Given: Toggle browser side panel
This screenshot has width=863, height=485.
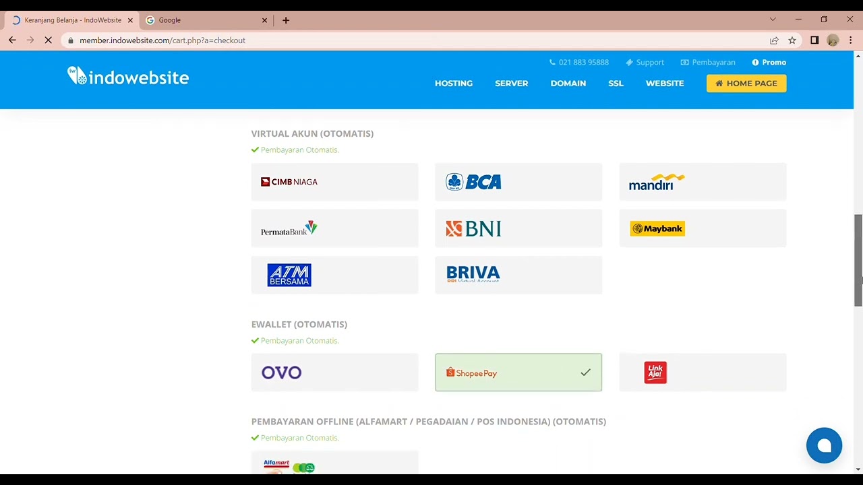Looking at the screenshot, I should tap(814, 40).
